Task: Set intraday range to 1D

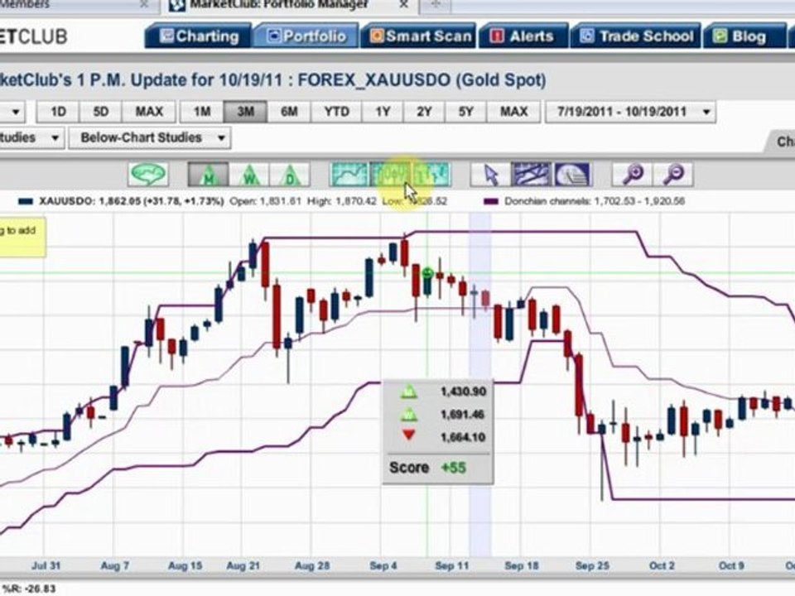Action: coord(58,112)
